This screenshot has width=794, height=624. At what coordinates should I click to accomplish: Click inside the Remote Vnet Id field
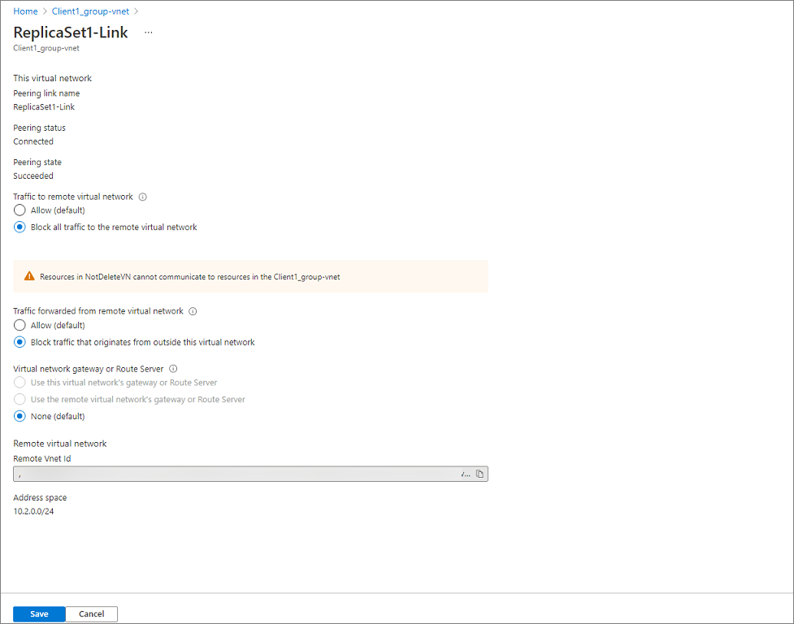pyautogui.click(x=236, y=474)
